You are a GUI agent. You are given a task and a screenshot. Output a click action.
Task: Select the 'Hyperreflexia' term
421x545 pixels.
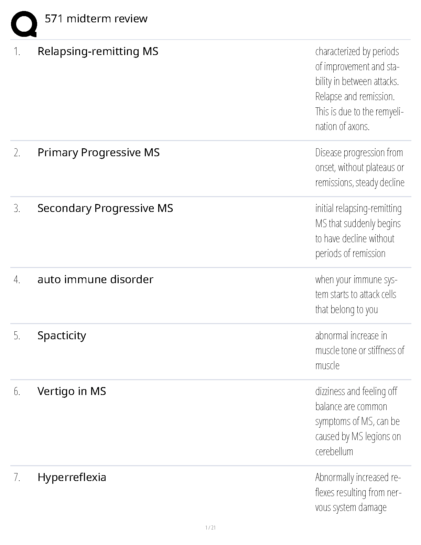72,477
